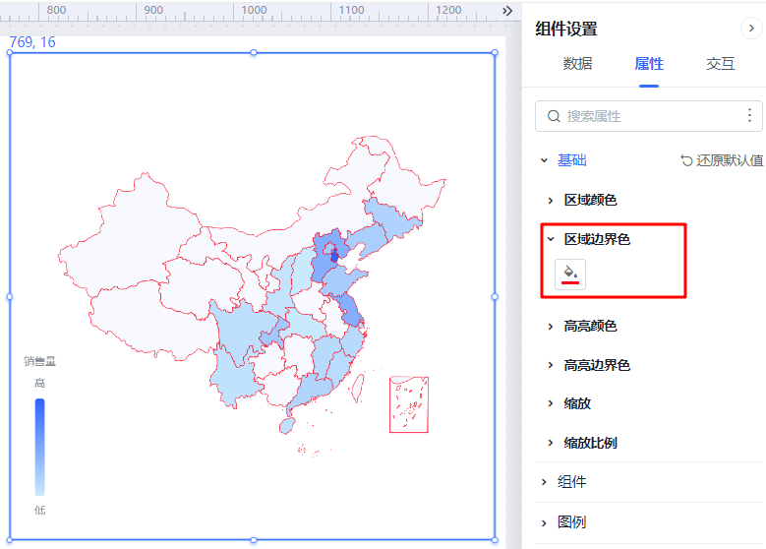Click the bottom-middle resize handle of map
The width and height of the screenshot is (766, 549).
tap(254, 540)
